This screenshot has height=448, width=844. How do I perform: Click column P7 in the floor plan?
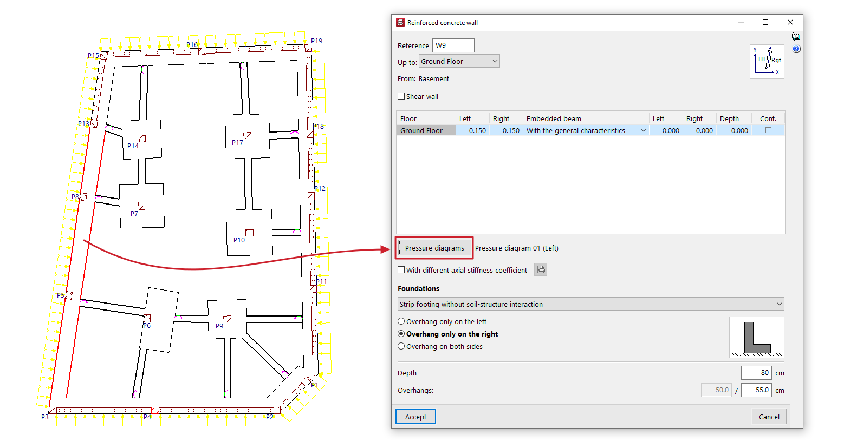pos(141,206)
